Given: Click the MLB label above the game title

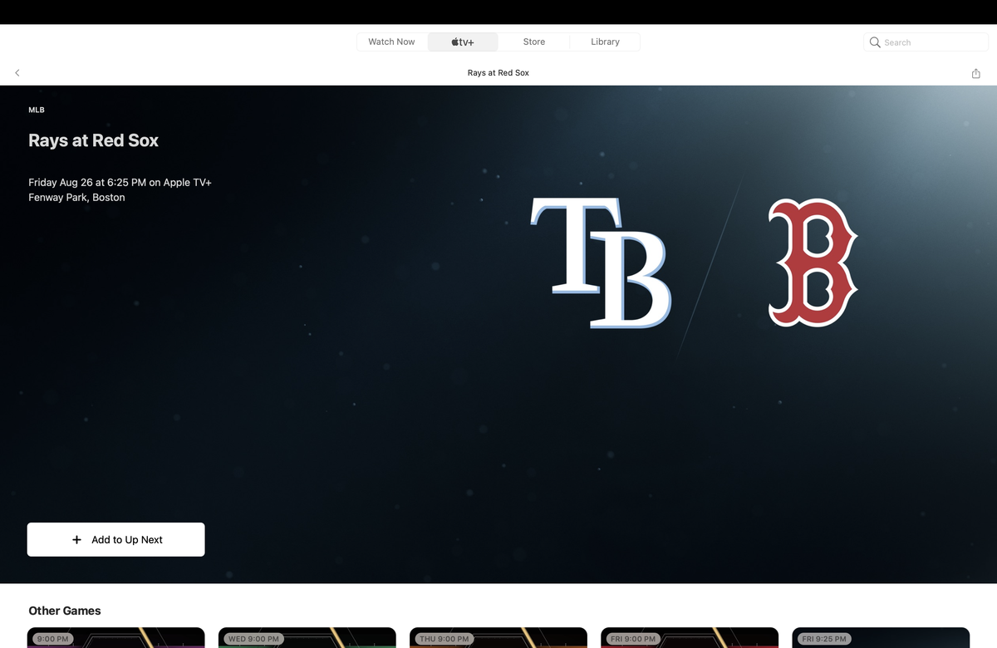Looking at the screenshot, I should click(x=37, y=109).
